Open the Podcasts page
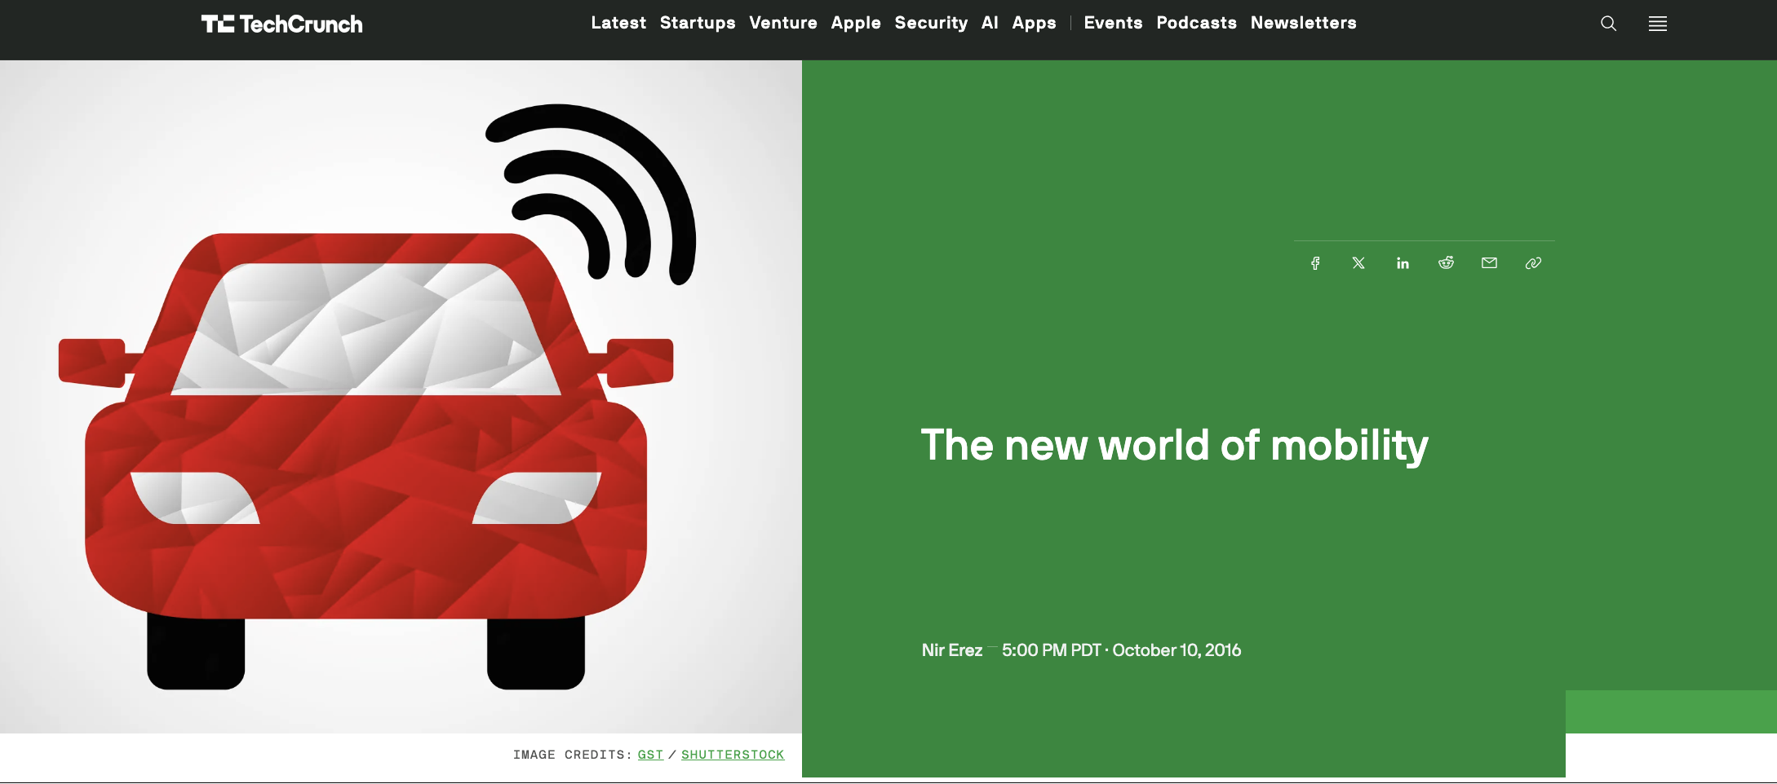 click(x=1196, y=24)
